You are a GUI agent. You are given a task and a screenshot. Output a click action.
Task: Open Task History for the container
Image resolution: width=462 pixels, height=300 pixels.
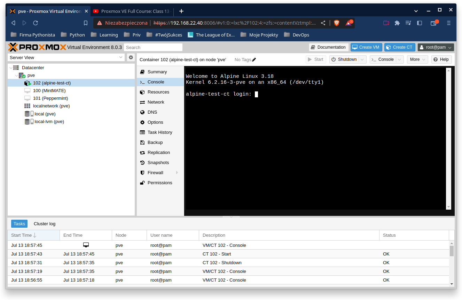(143, 132)
